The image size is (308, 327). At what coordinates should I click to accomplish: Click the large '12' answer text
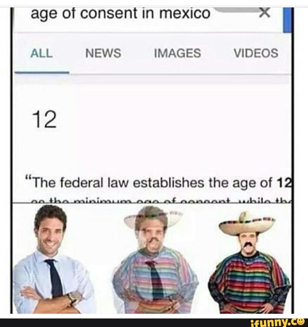(44, 119)
